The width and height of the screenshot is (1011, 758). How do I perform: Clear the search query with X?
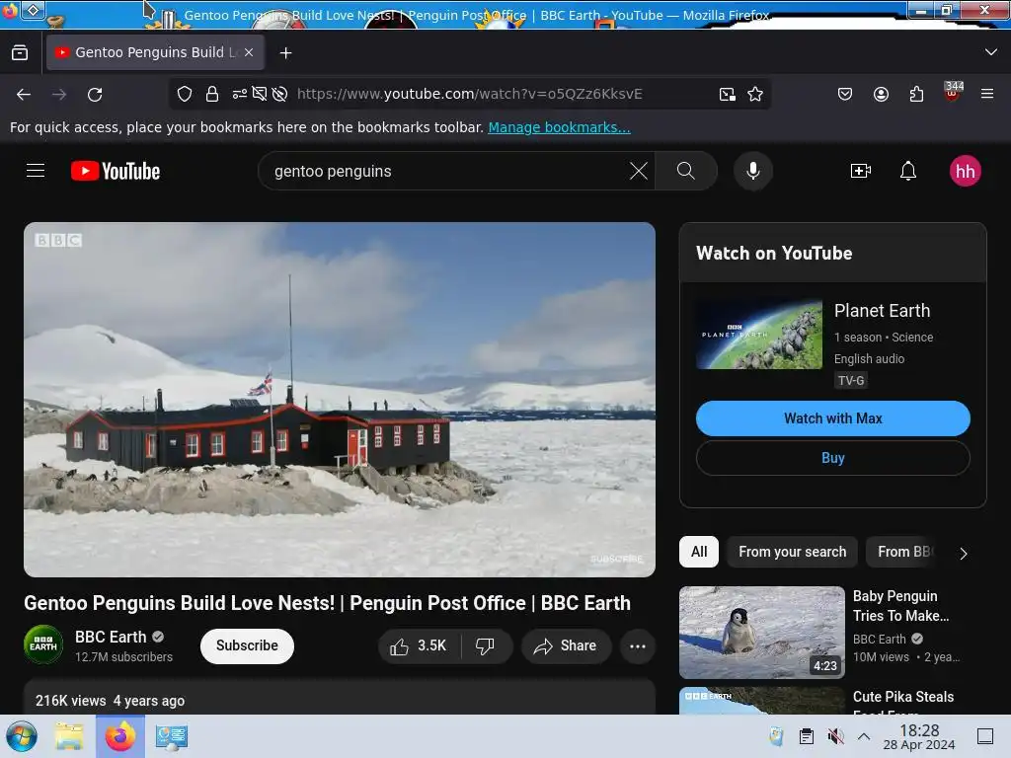click(639, 171)
